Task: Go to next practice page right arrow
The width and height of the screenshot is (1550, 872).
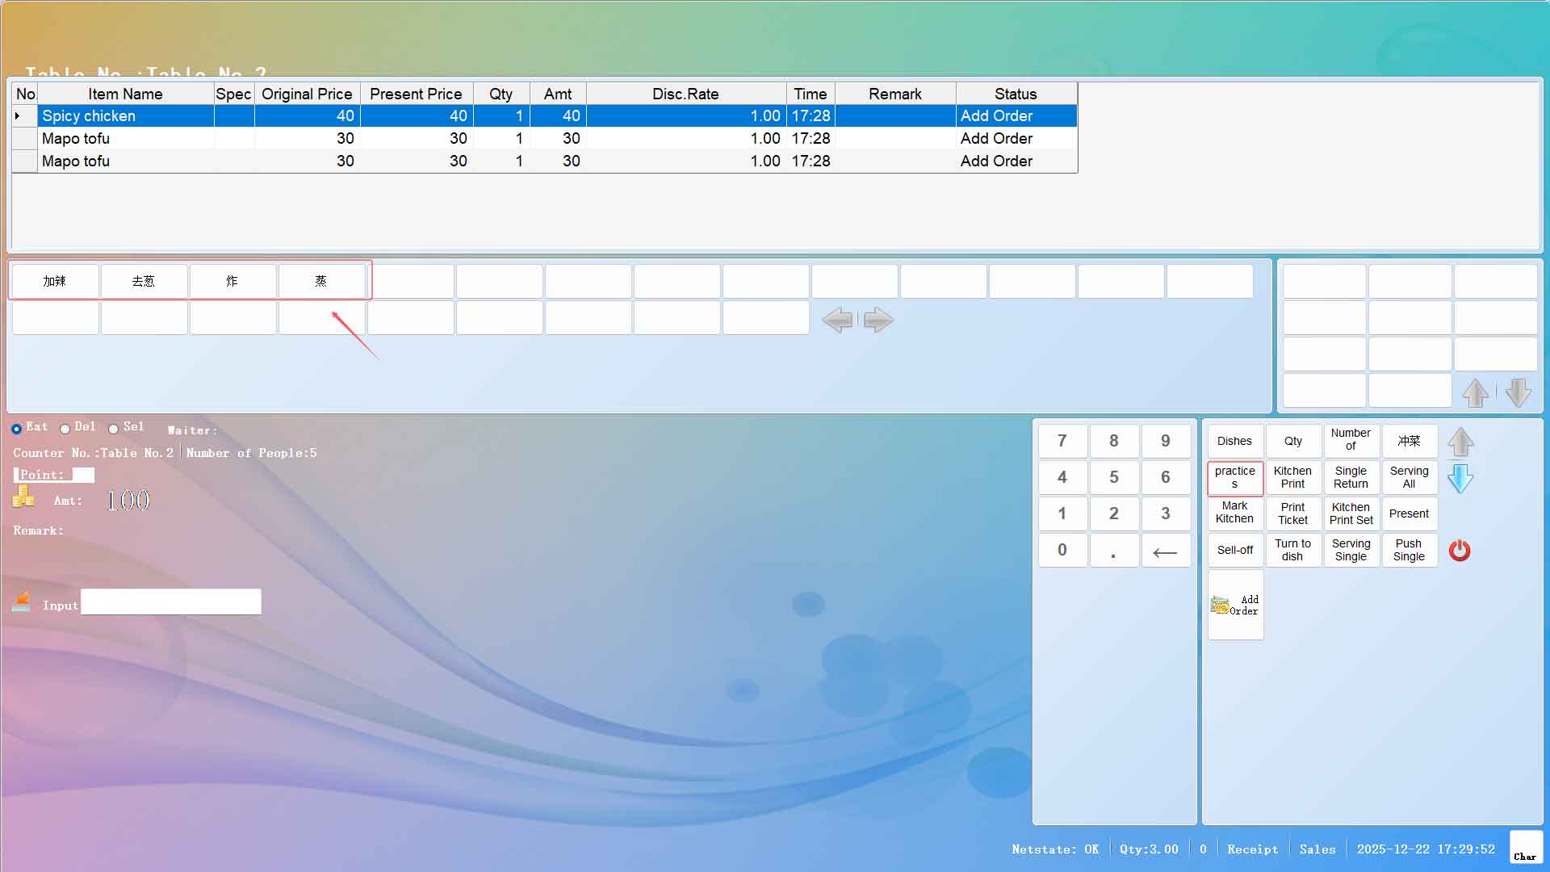Action: click(878, 320)
